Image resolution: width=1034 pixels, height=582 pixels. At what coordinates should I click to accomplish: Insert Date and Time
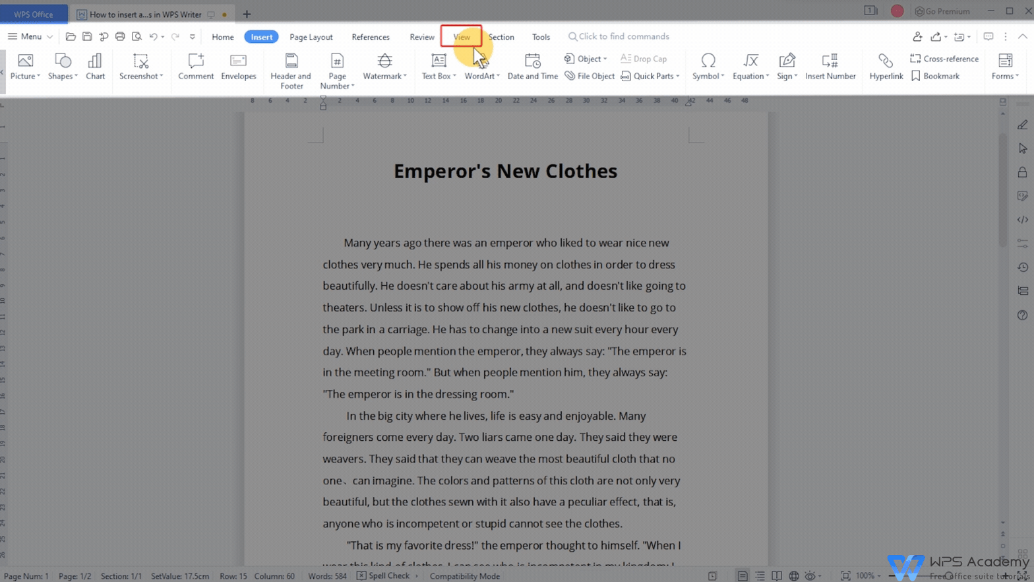pyautogui.click(x=533, y=67)
